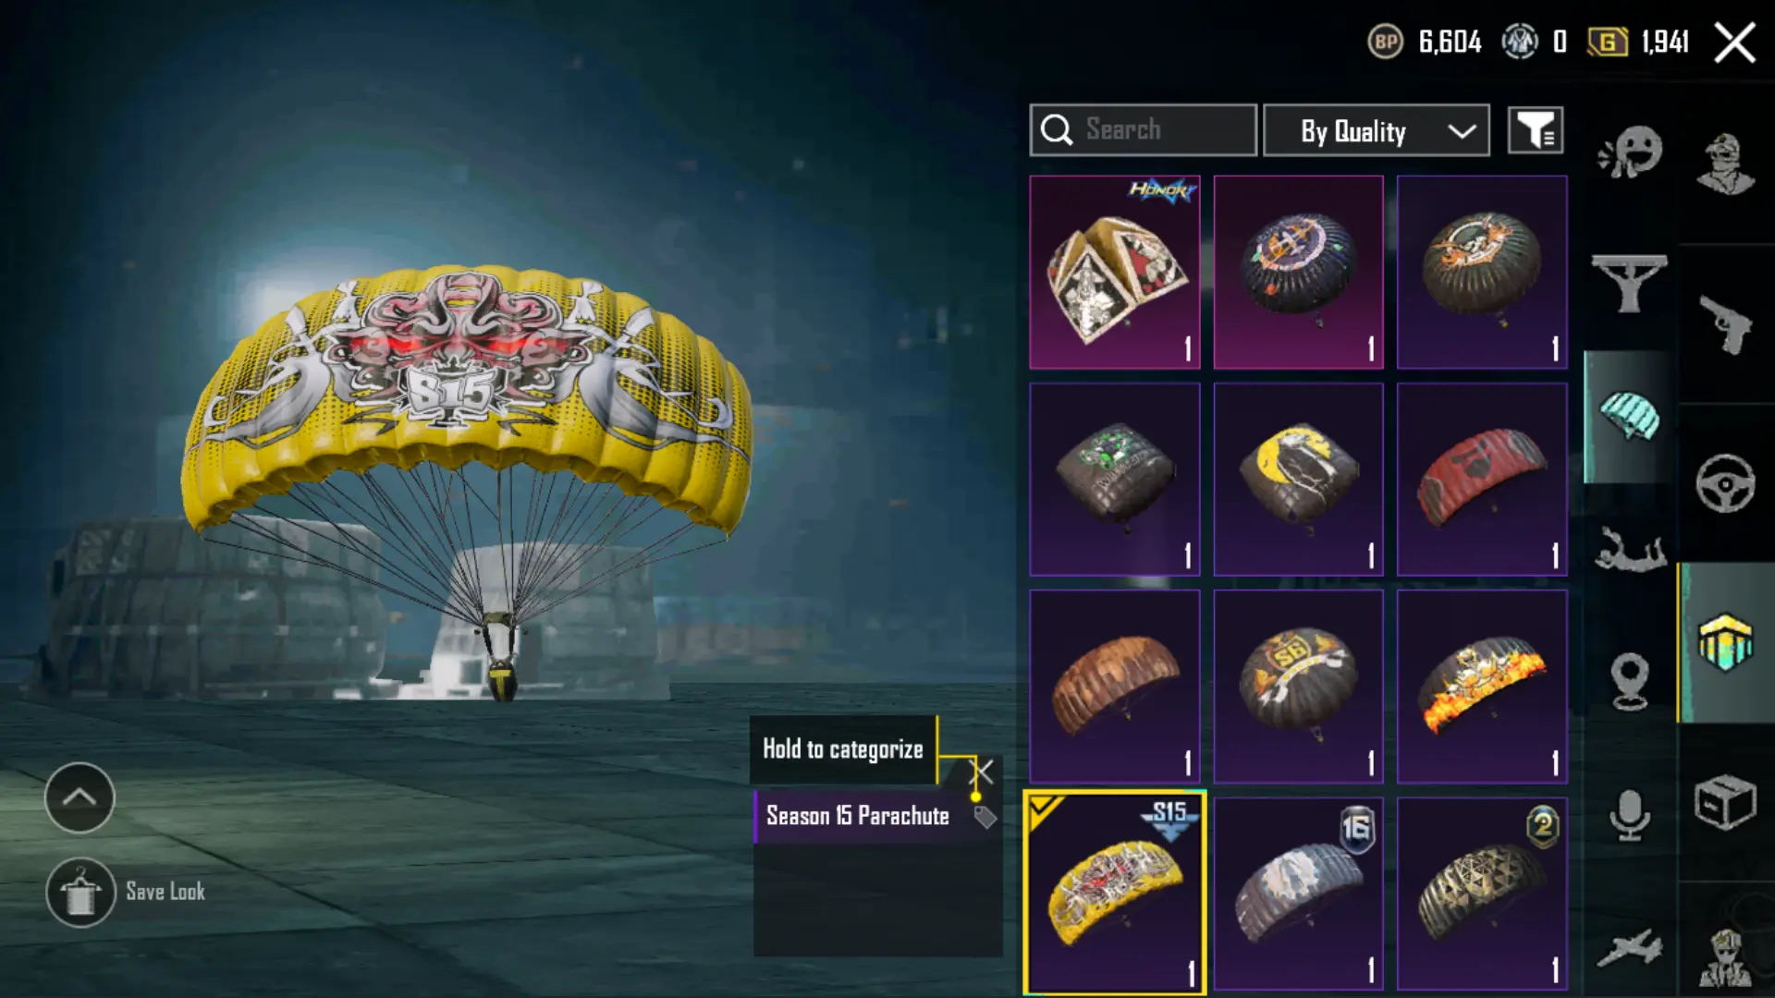Click the Search input field
The height and width of the screenshot is (998, 1775).
[1144, 130]
